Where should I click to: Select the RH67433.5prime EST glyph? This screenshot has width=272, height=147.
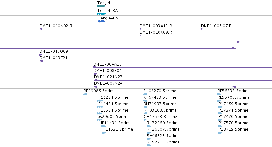coord(145,101)
